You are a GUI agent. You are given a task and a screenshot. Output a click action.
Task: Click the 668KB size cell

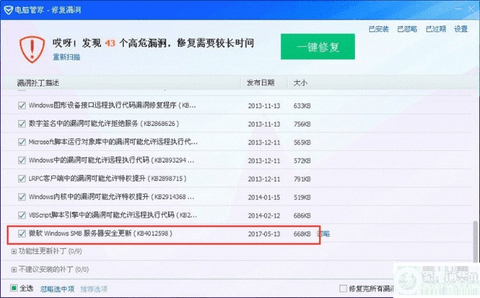[302, 234]
